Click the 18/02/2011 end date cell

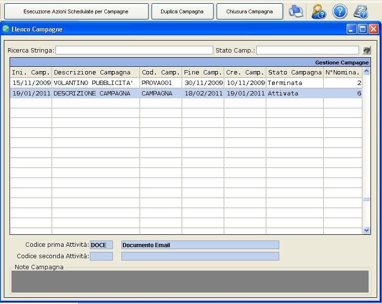203,94
